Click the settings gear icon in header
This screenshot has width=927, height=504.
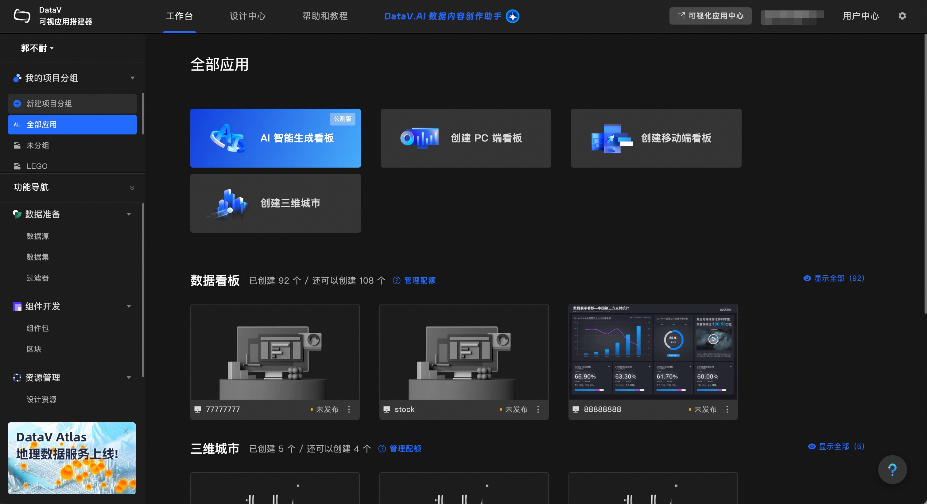point(902,16)
